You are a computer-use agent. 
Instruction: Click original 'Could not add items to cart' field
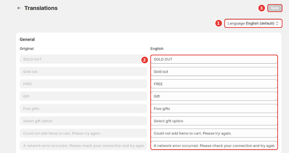pos(83,133)
